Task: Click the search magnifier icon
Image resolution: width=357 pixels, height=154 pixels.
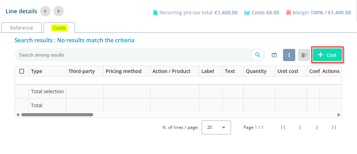Action: pyautogui.click(x=258, y=55)
